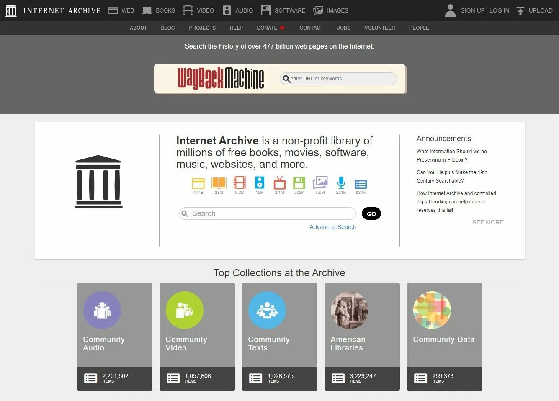Open the Web section icon in navbar

113,10
